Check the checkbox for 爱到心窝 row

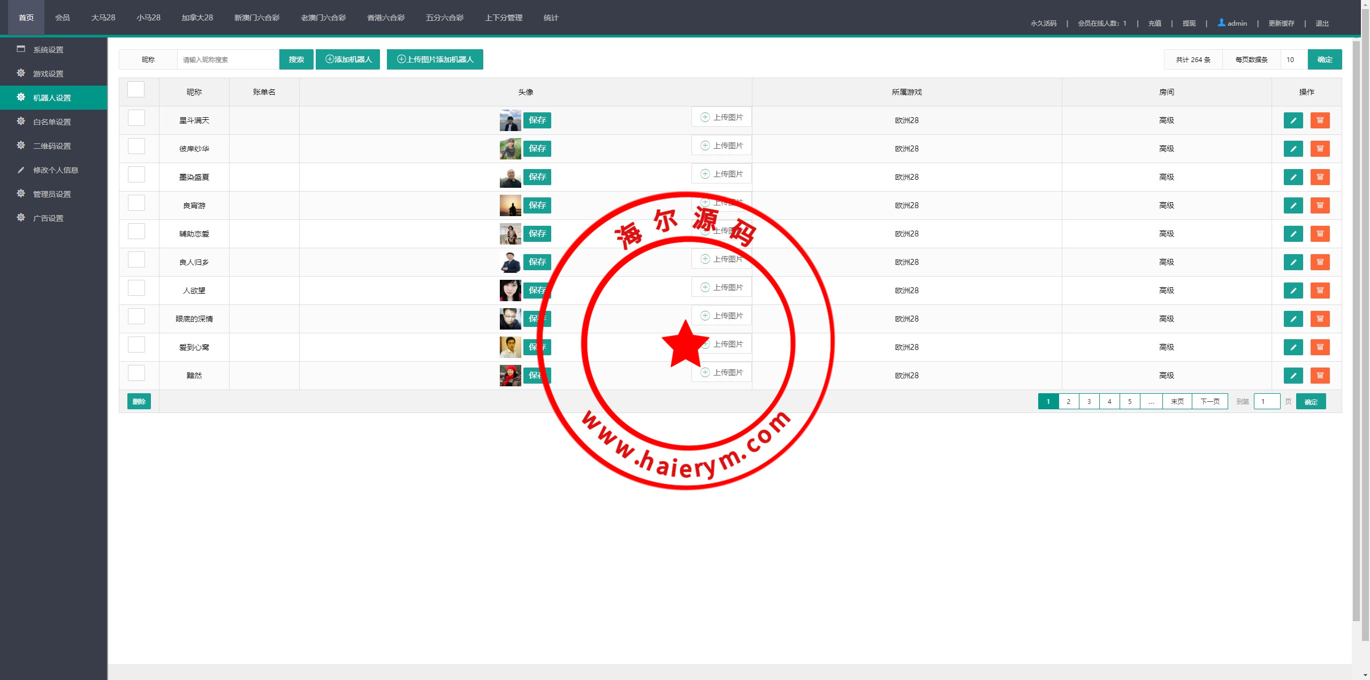(136, 345)
